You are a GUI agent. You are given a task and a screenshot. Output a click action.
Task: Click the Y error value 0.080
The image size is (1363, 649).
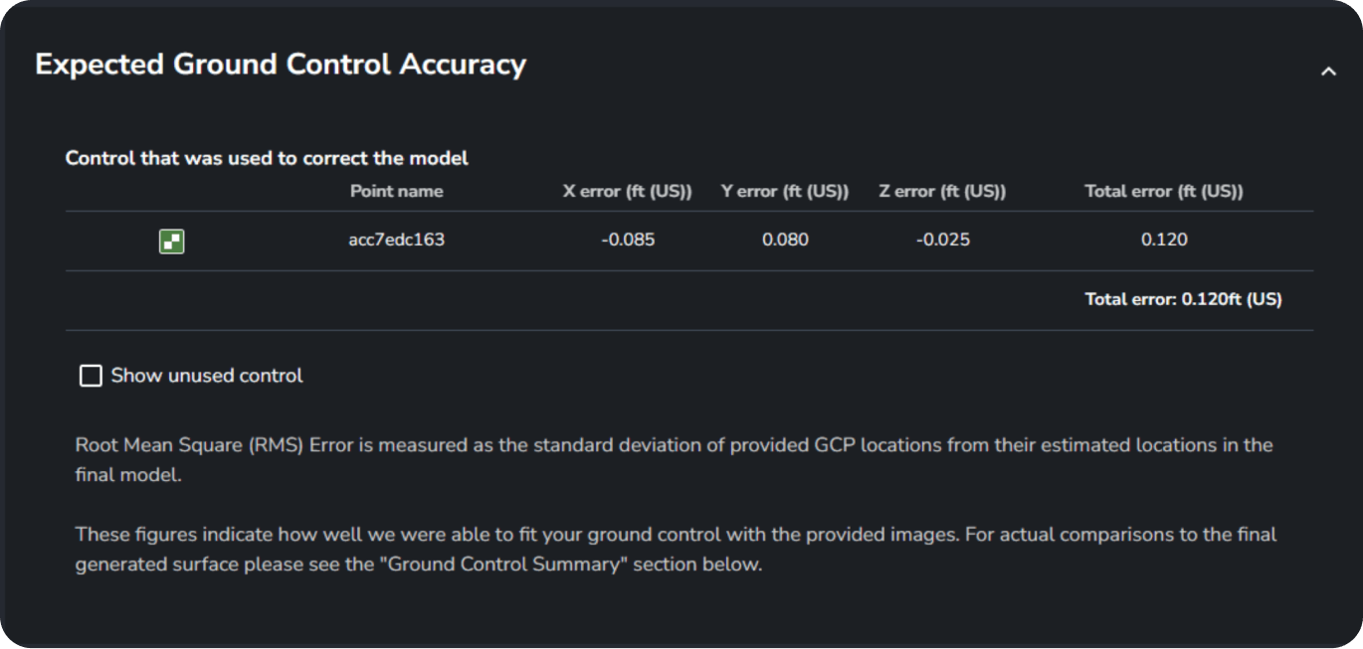click(x=785, y=240)
